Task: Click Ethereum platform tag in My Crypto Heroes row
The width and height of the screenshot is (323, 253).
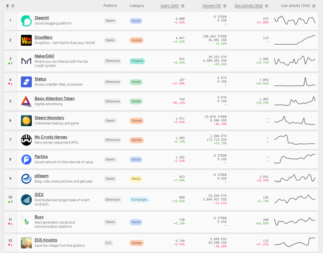Action: click(x=113, y=140)
